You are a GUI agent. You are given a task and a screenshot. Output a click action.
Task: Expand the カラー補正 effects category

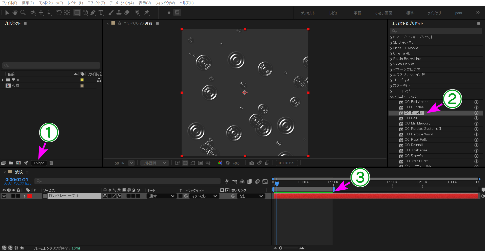click(x=391, y=86)
